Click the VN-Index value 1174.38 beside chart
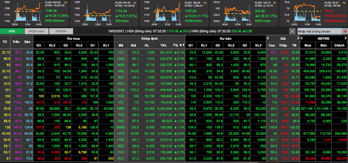This screenshot has width=348, height=163. click(121, 11)
